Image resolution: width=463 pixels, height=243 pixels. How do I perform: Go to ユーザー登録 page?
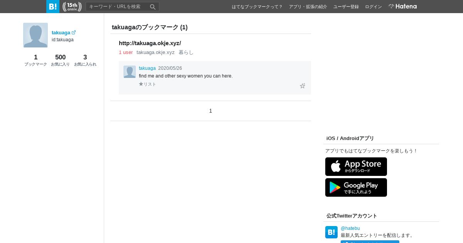(x=346, y=7)
